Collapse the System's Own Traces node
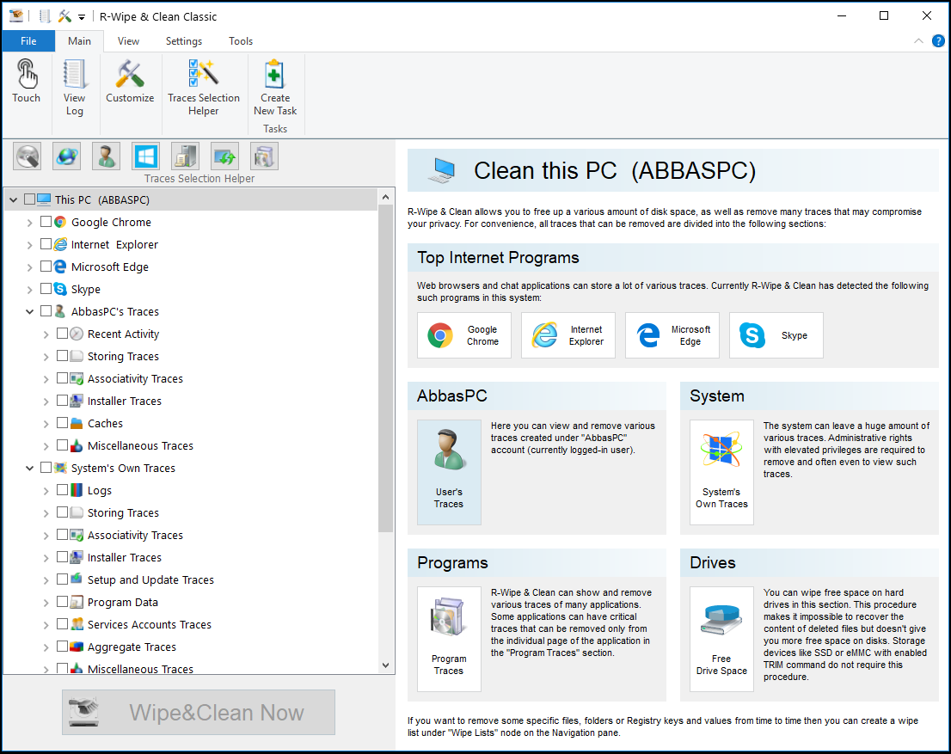 pyautogui.click(x=29, y=469)
